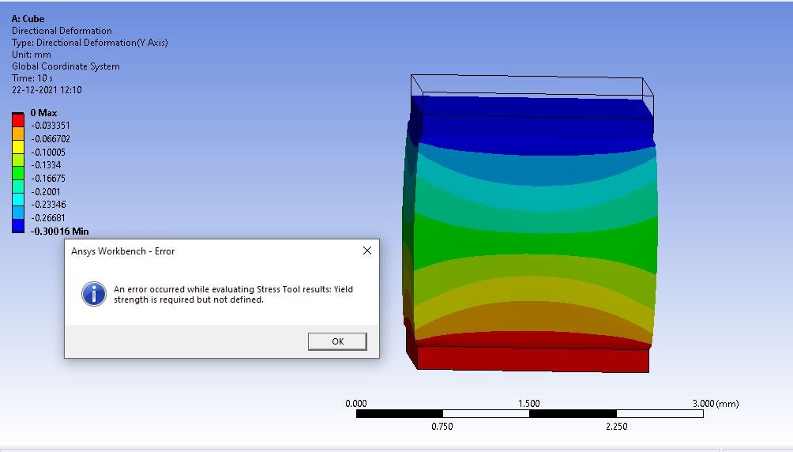Click the '-0.2001' legend value
This screenshot has width=793, height=452.
[46, 192]
